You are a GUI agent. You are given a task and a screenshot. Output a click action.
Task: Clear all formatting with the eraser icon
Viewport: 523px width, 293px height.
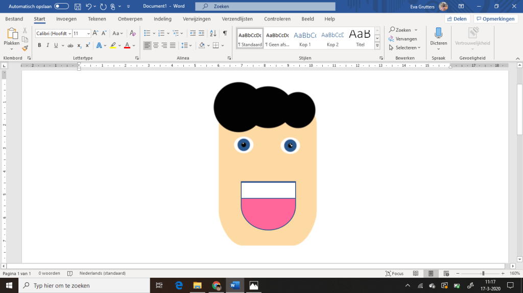[x=133, y=33]
